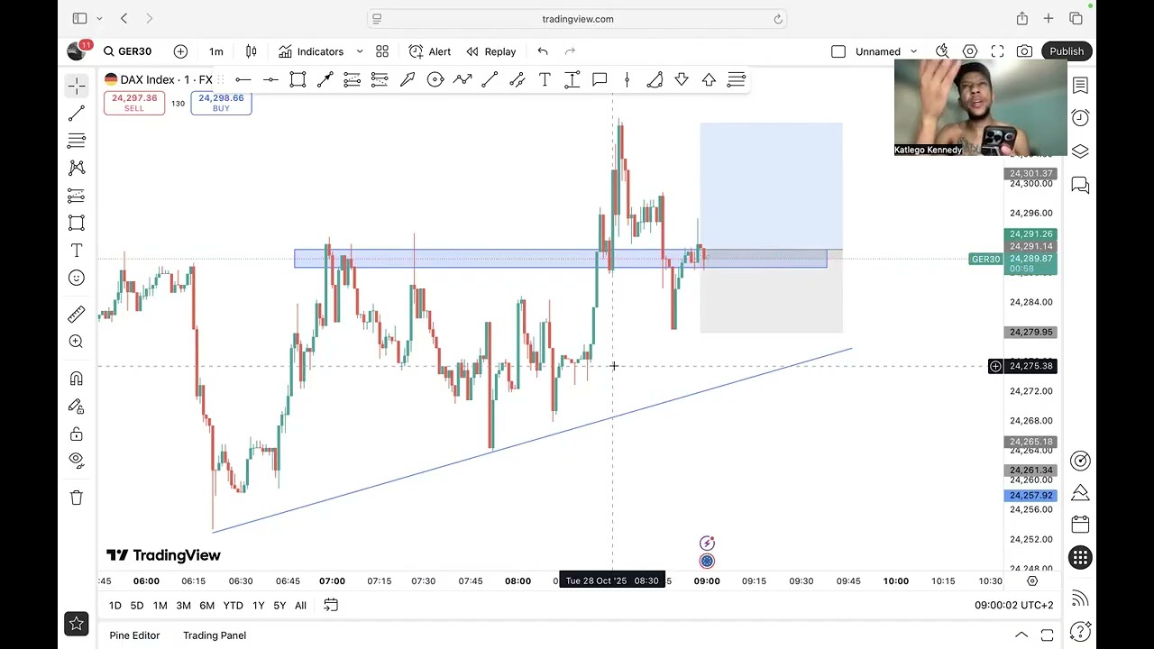Select the 5D time range
Image resolution: width=1154 pixels, height=649 pixels.
pyautogui.click(x=137, y=606)
